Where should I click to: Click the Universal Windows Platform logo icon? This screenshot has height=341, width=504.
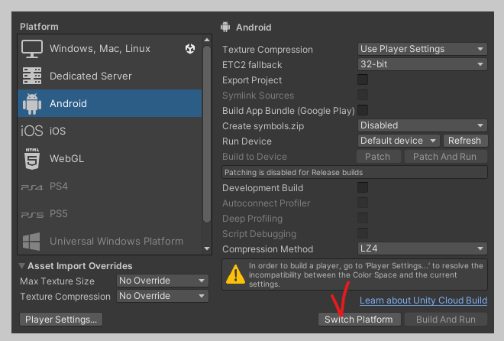(31, 242)
